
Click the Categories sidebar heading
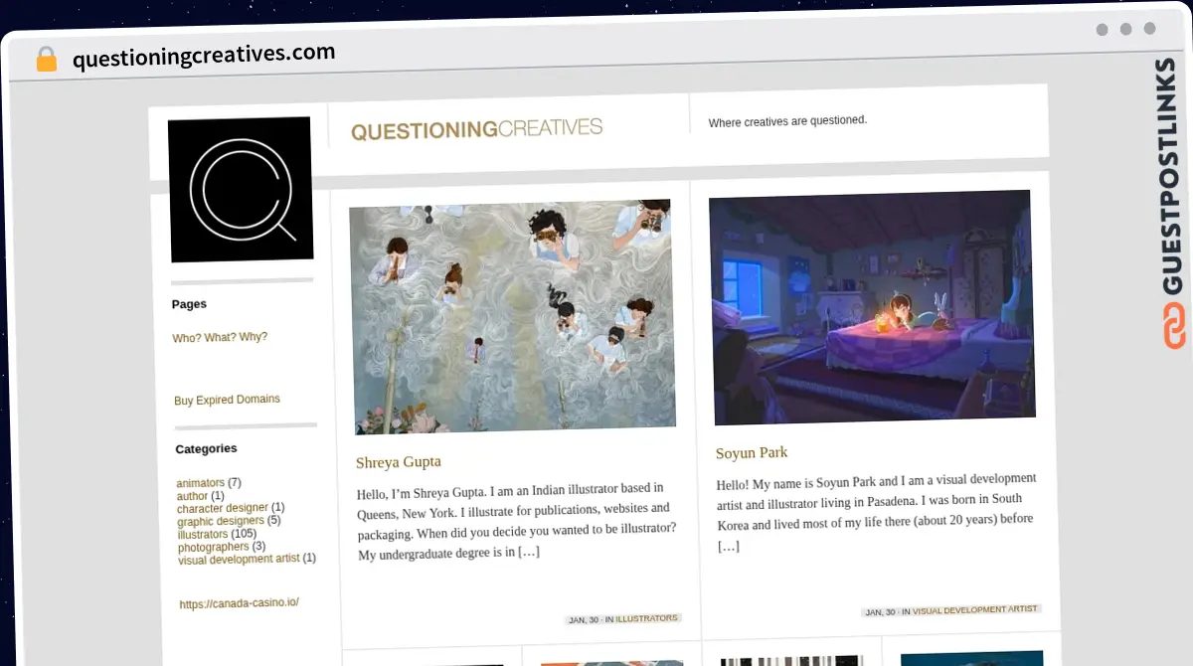(x=206, y=449)
